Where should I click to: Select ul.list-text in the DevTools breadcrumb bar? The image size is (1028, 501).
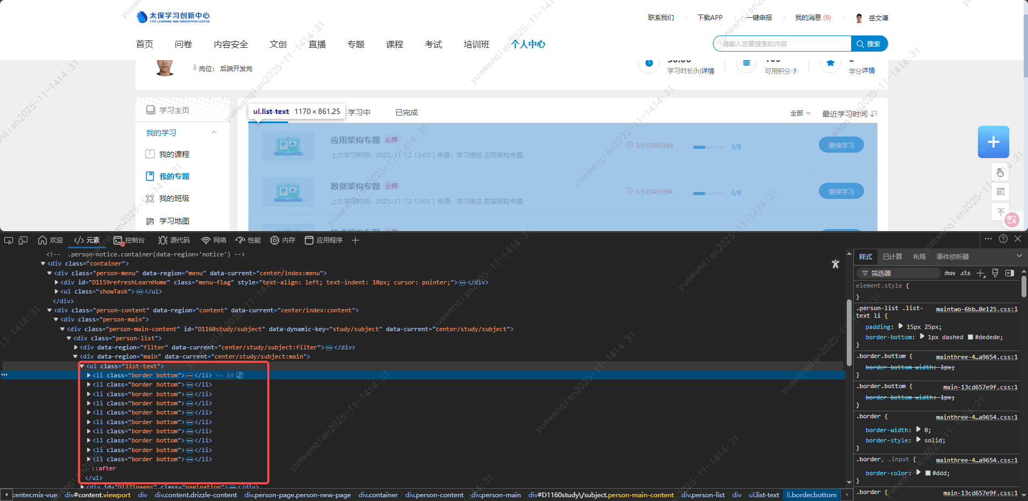pos(764,495)
